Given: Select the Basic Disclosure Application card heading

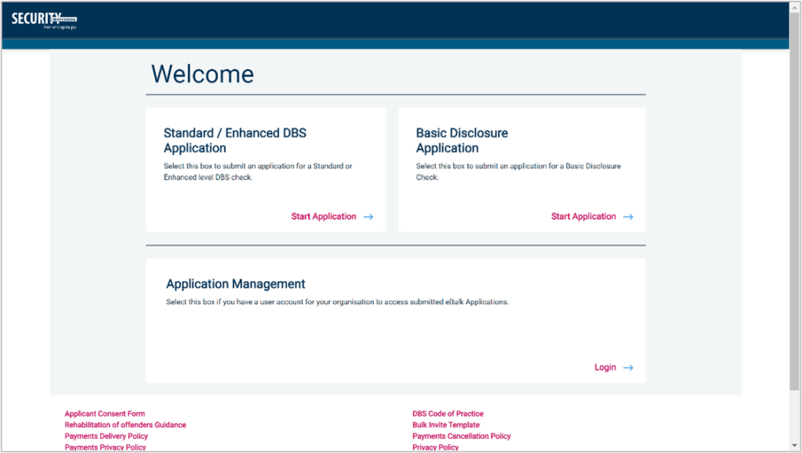Looking at the screenshot, I should tap(462, 140).
